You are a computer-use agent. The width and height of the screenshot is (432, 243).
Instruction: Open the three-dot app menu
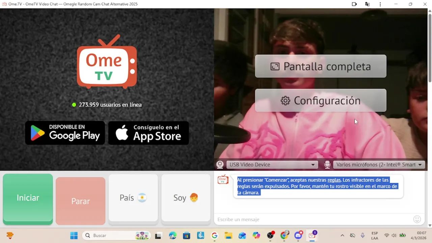coord(380,4)
